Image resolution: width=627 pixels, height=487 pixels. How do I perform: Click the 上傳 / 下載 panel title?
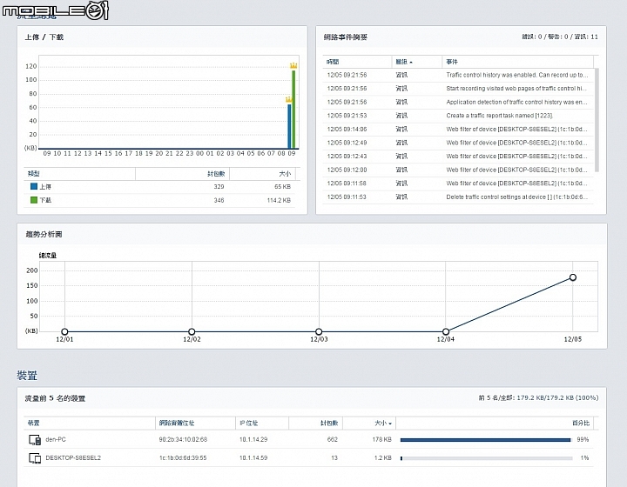[x=44, y=37]
